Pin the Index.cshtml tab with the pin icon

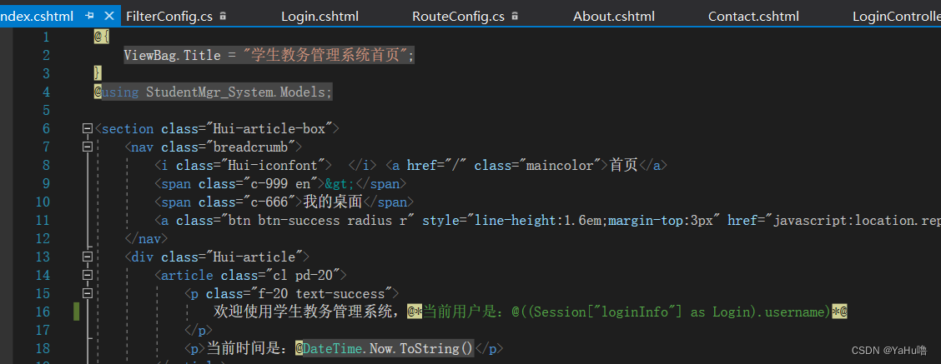[x=89, y=16]
